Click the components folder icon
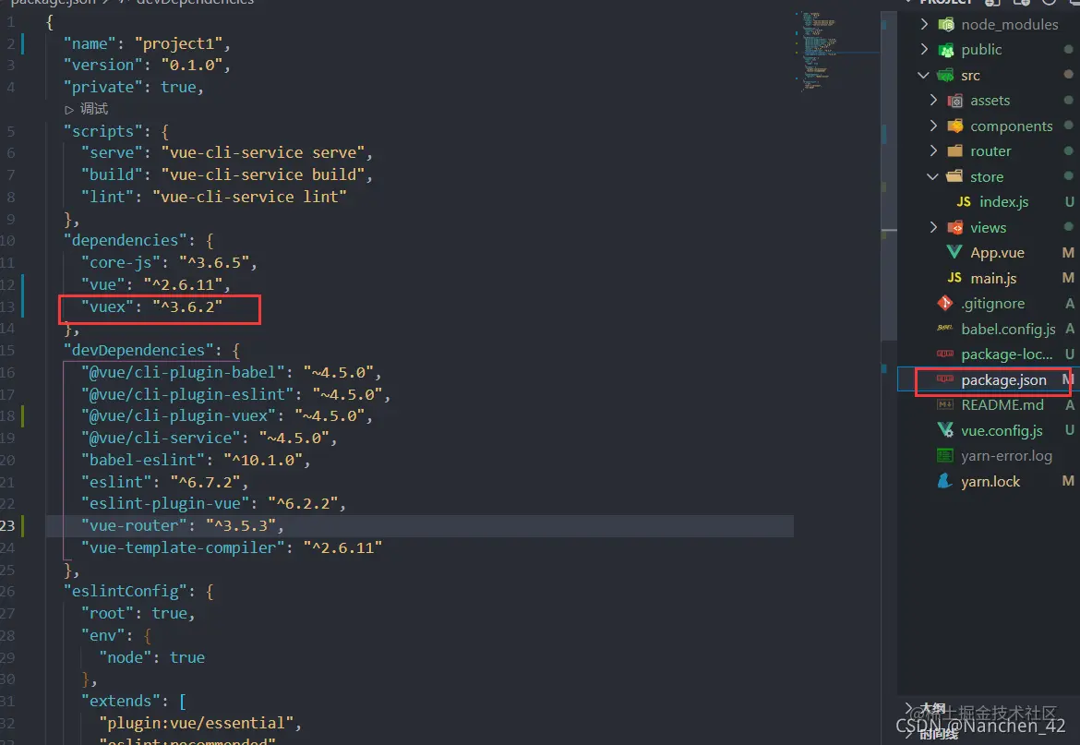The image size is (1080, 745). 955,126
